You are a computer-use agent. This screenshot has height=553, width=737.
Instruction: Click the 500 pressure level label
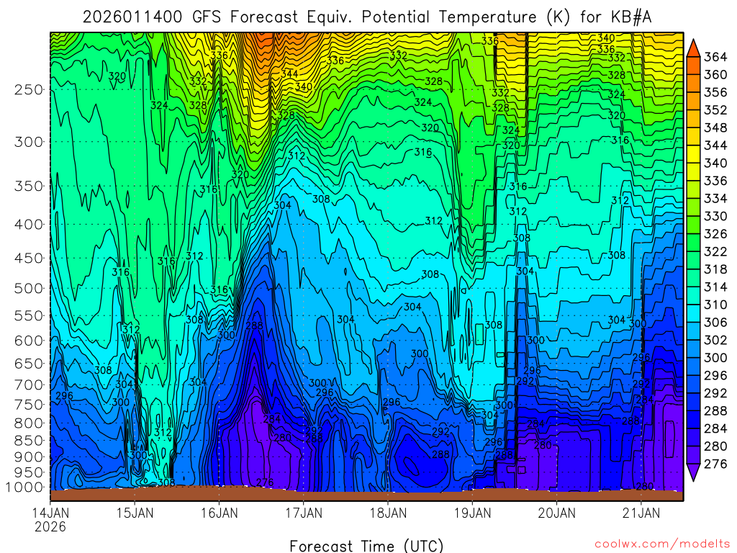coord(29,288)
